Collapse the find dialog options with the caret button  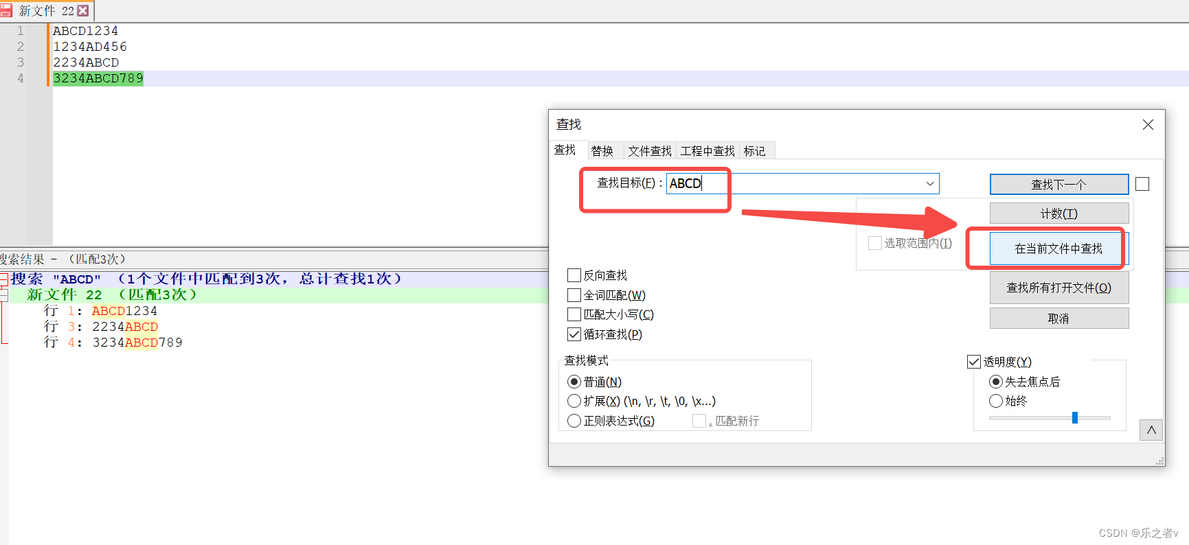click(x=1151, y=430)
